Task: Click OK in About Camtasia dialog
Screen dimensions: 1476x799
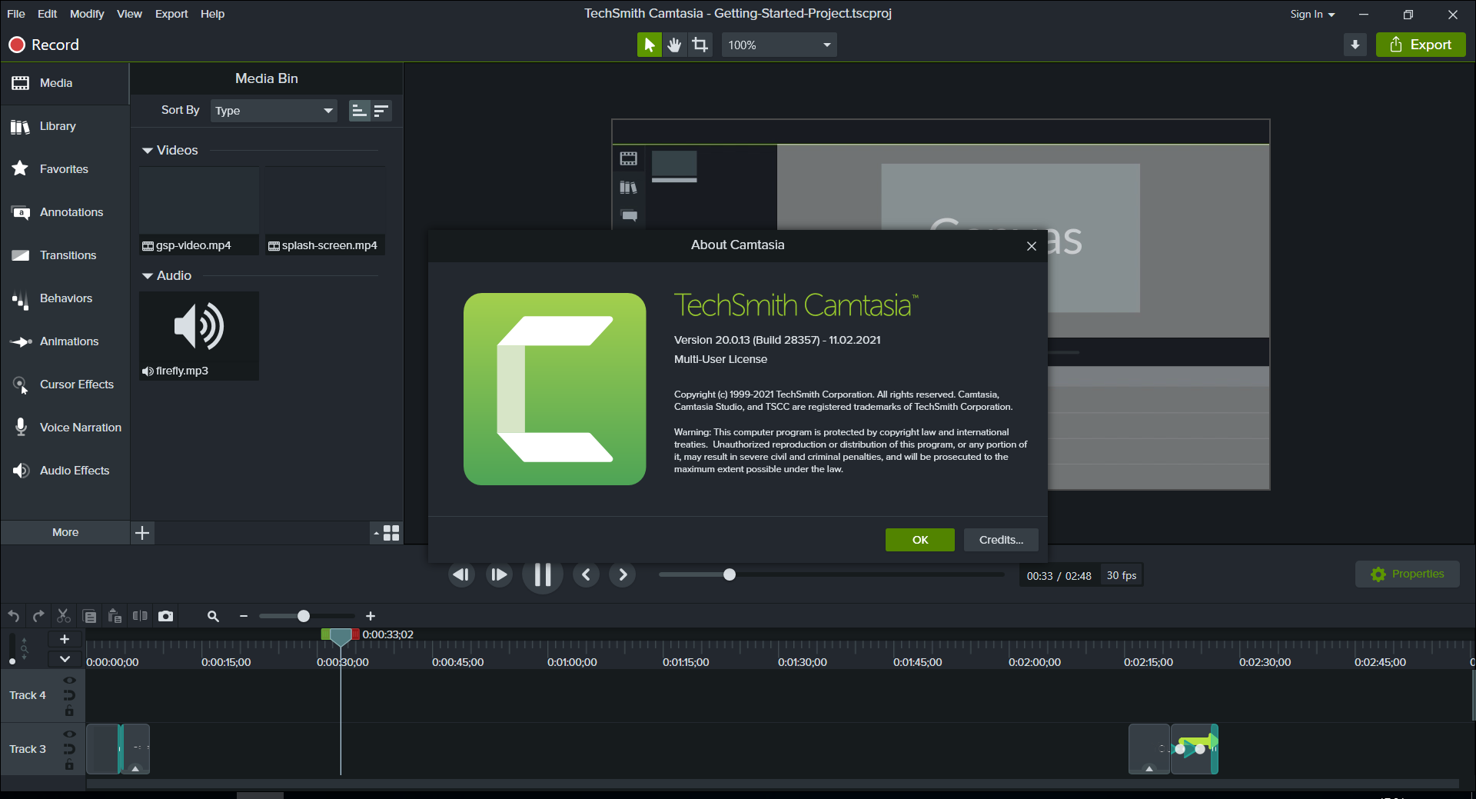Action: (920, 540)
